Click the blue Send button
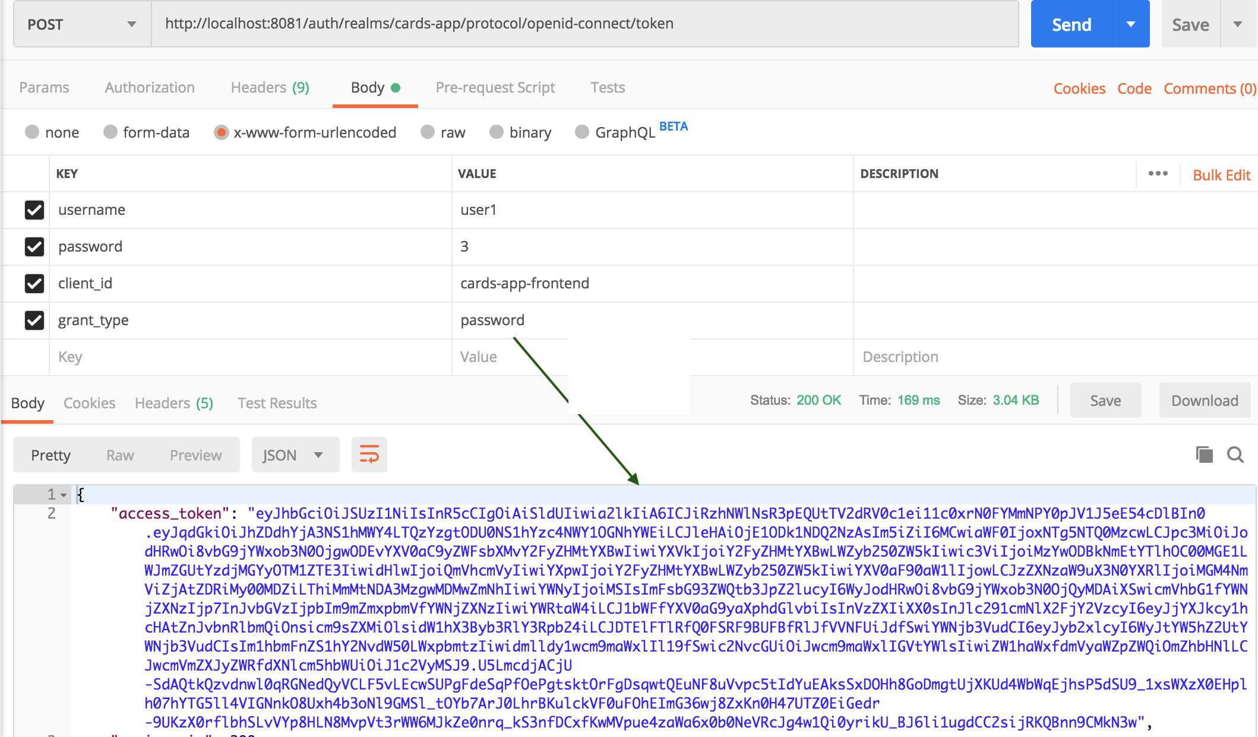Screen dimensions: 1258x737 pyautogui.click(x=1071, y=24)
